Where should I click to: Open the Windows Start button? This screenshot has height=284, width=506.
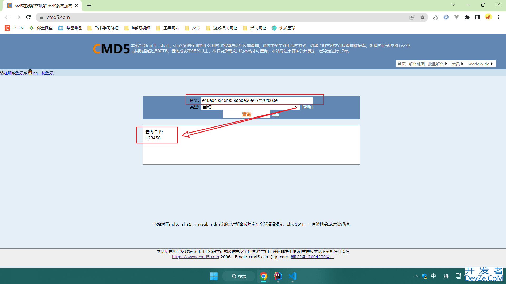[214, 276]
